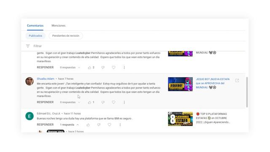Screen dimensions: 270x152
Task: Like Edimael D.L. Cruz.A's comment
Action: [88, 125]
